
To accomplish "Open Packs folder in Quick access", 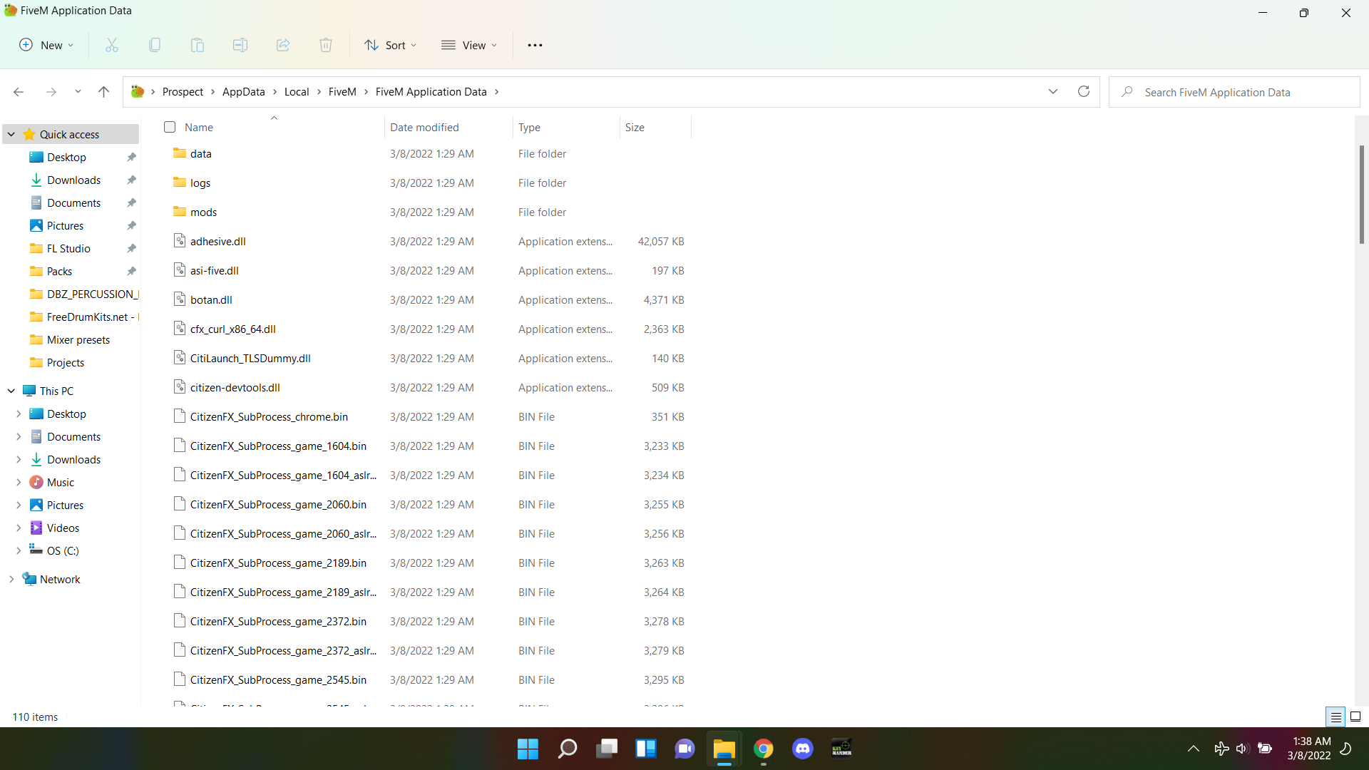I will click(59, 271).
